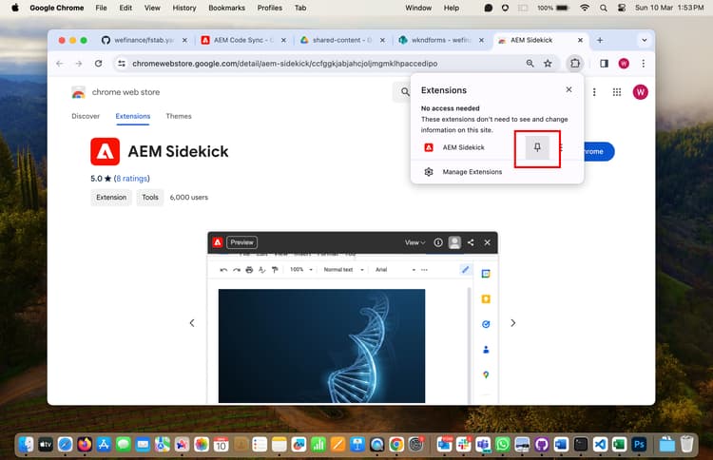Open Trash in the dock
Viewport: 713px width, 460px height.
(x=686, y=444)
